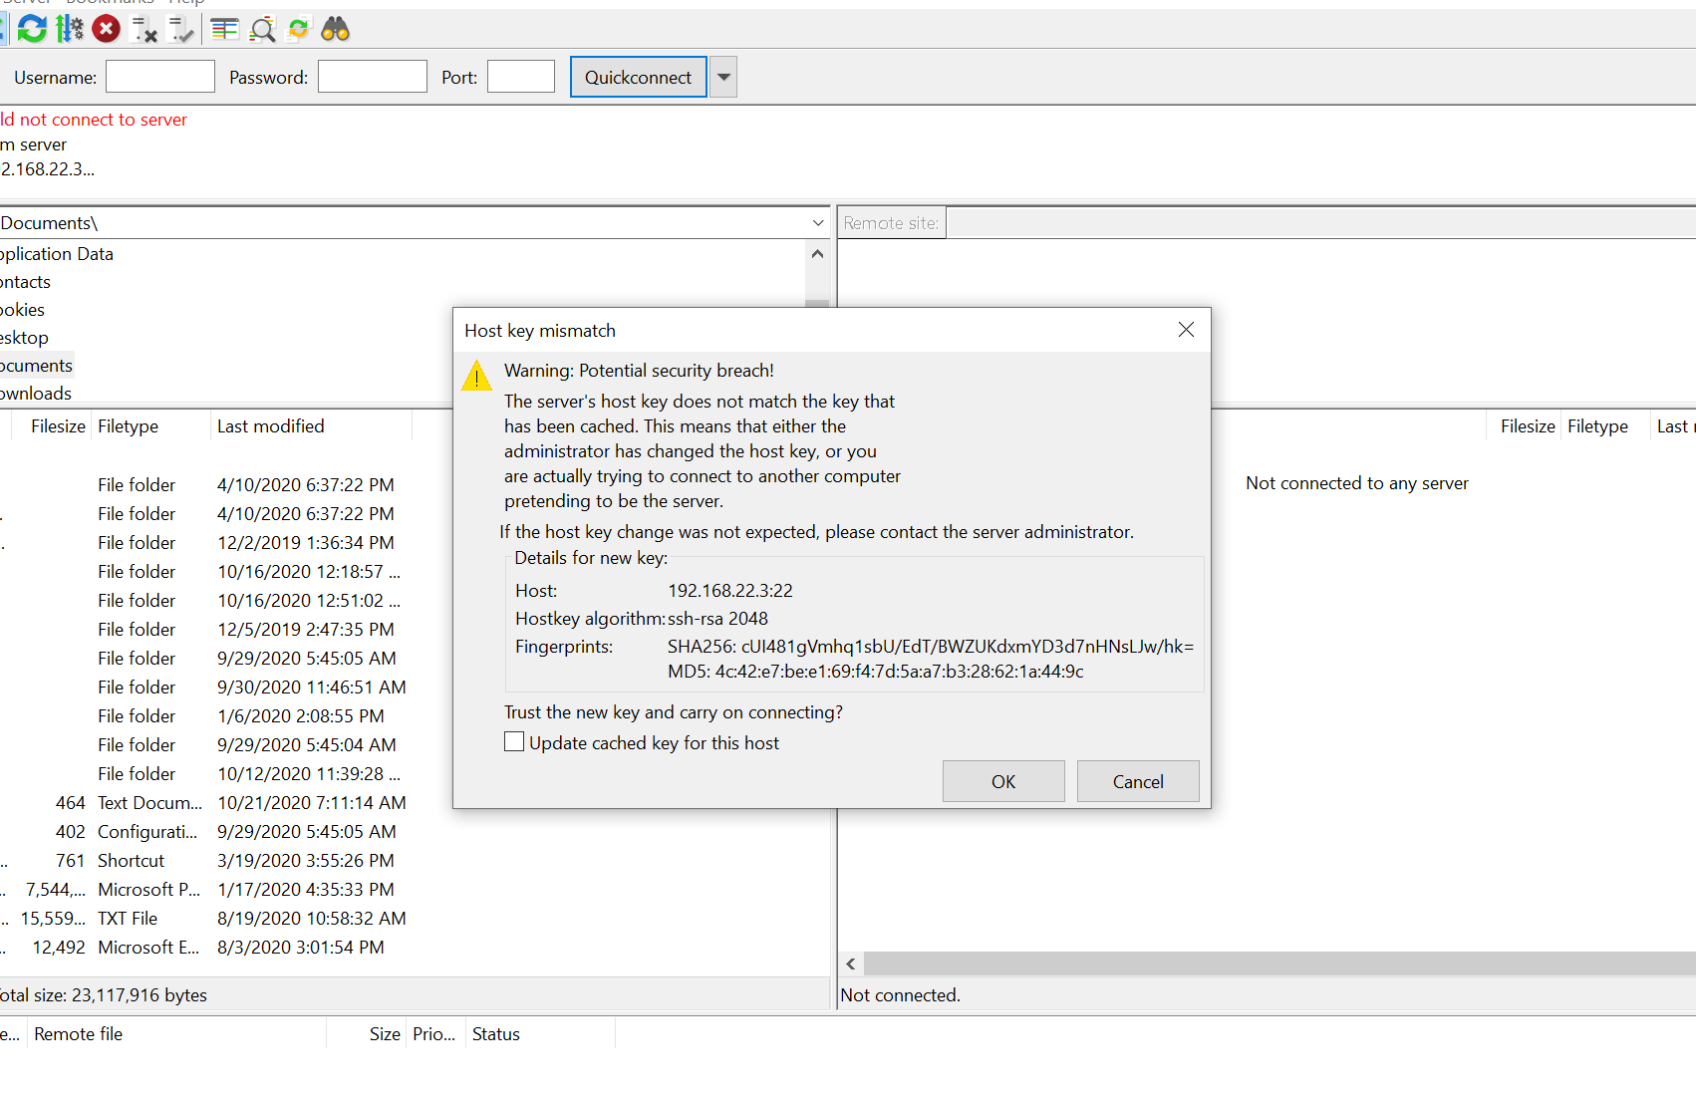The height and width of the screenshot is (1103, 1696).
Task: Cancel the current operation with red X
Action: (x=106, y=29)
